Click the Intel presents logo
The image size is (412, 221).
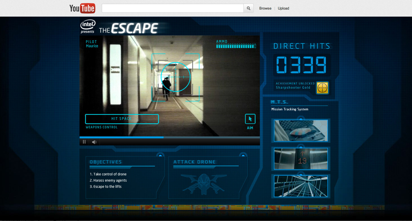(x=88, y=26)
